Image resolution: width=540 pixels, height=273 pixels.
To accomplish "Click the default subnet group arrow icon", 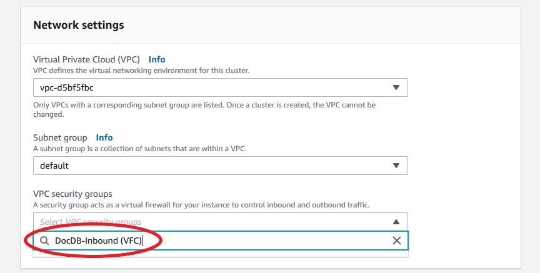I will (396, 166).
